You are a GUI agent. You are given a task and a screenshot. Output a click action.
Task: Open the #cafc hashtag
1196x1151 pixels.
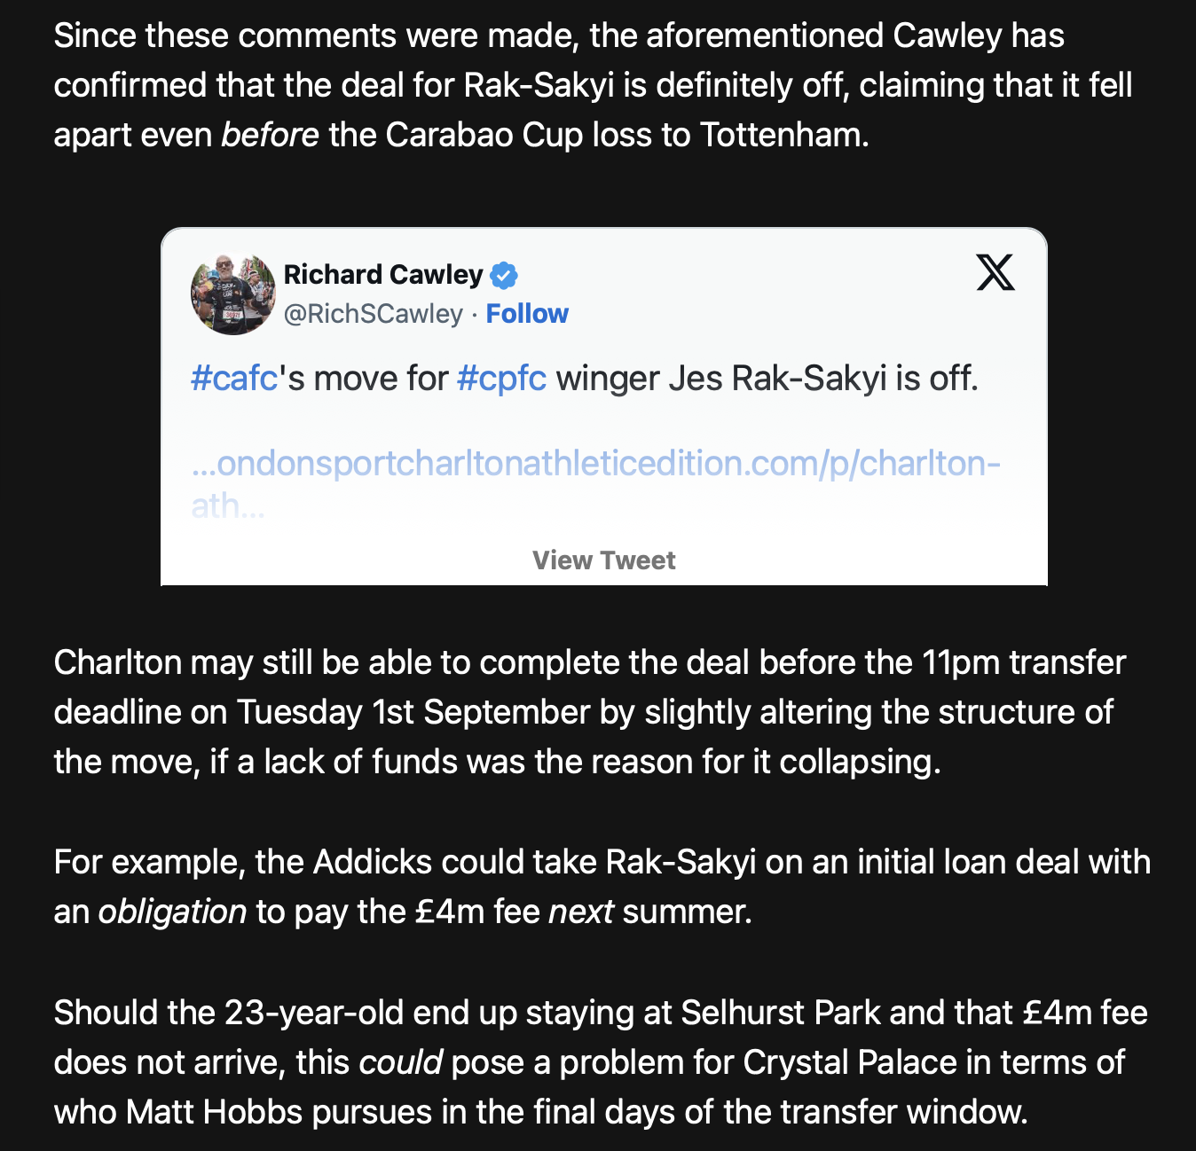(x=235, y=379)
